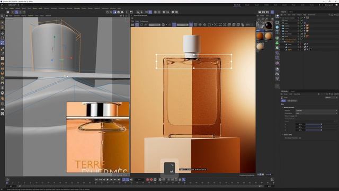Screen dimensions: 339x191
Task: Open the New Layouts dropdown at top right
Action: pyautogui.click(x=329, y=5)
